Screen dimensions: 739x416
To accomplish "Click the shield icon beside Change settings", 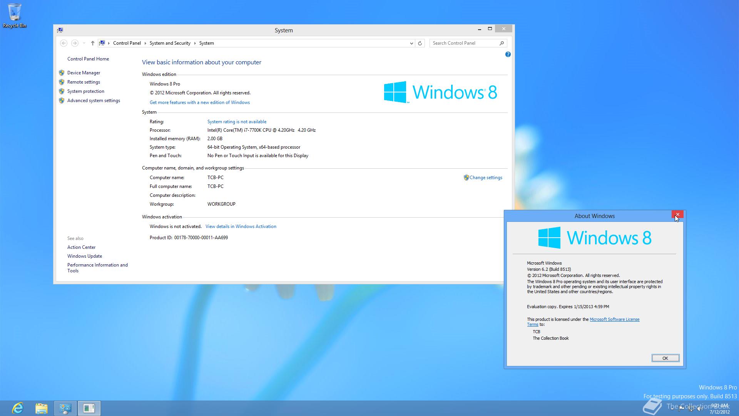I will (466, 178).
